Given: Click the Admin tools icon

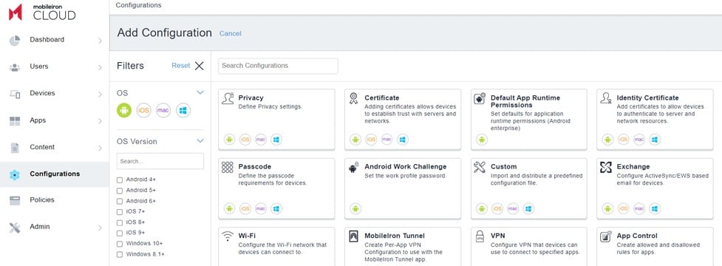Looking at the screenshot, I should click(15, 228).
